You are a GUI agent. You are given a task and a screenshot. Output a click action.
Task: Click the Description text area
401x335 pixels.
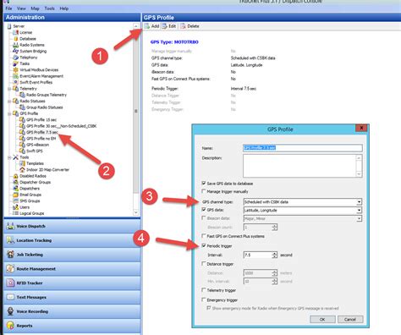[303, 166]
